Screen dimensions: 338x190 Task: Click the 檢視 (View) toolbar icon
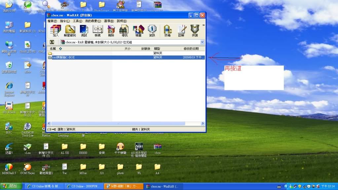tap(97, 30)
